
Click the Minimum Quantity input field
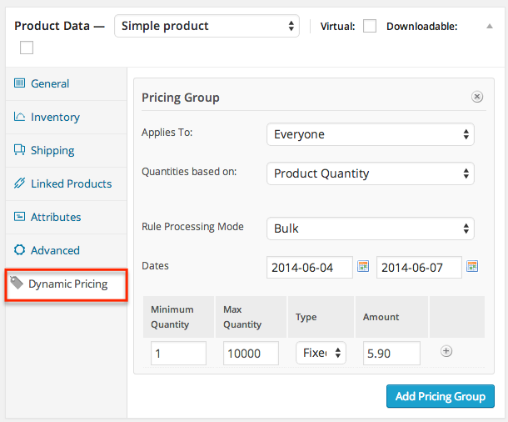point(178,354)
